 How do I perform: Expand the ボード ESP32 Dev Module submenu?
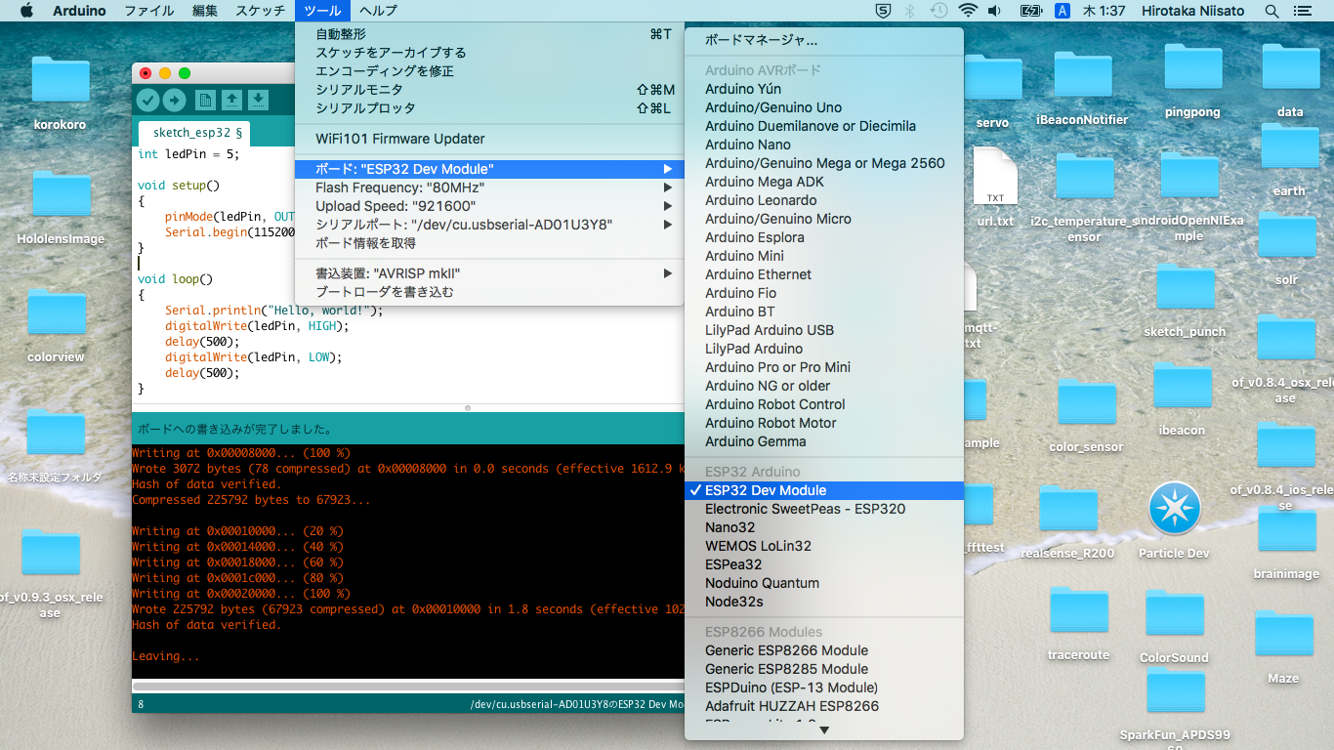[489, 169]
